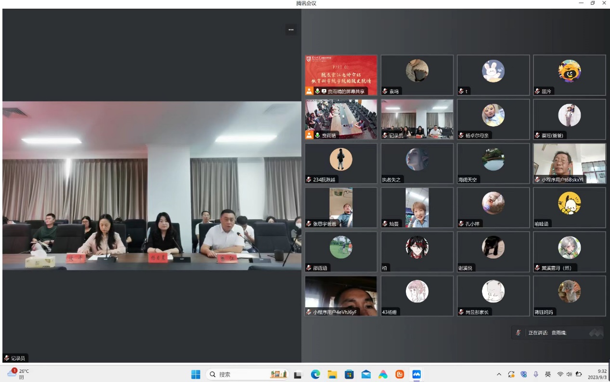Expand the hidden system tray icons chevron

[499, 374]
